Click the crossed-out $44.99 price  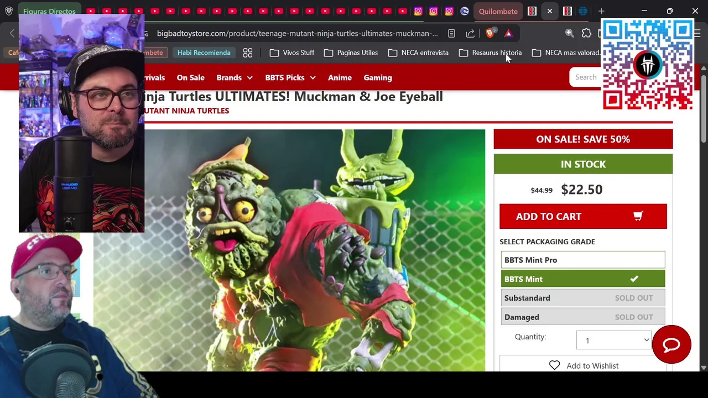click(x=542, y=190)
